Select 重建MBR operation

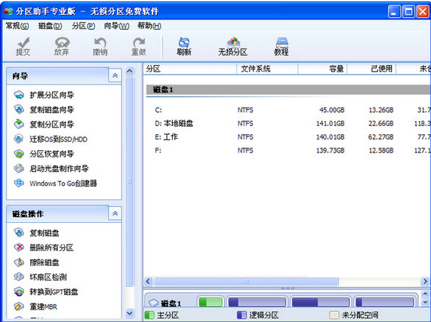tap(35, 306)
